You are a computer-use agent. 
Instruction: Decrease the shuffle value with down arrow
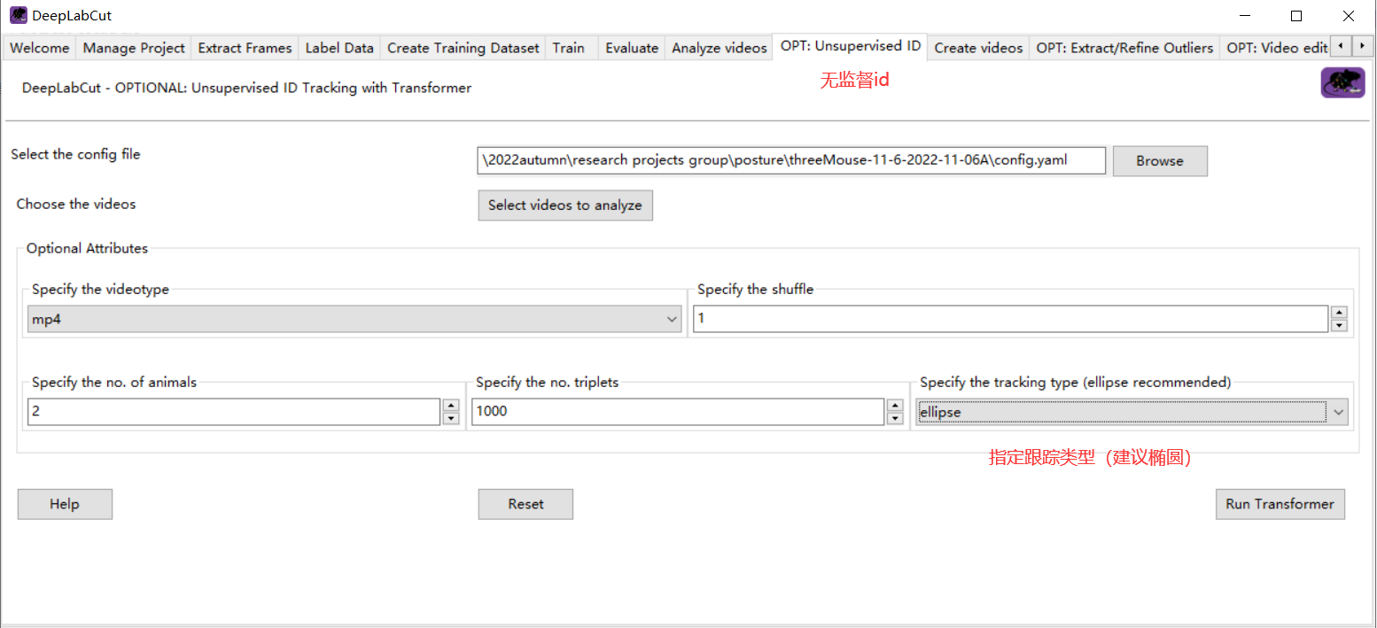[x=1340, y=325]
